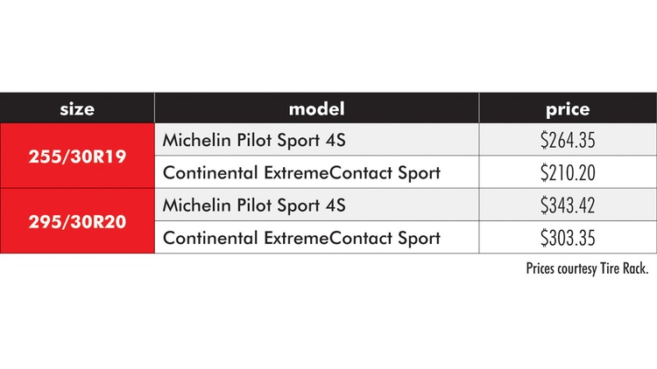Screen dimensions: 657x369
Task: Click the "size" column header
Action: coord(77,109)
